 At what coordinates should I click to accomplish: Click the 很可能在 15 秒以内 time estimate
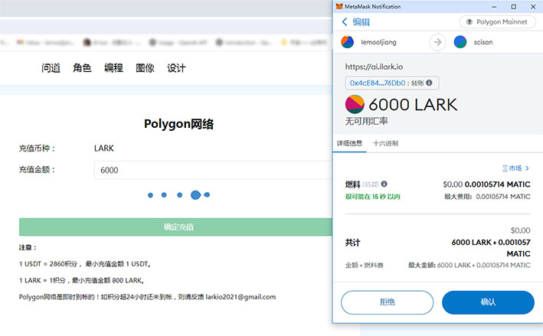coord(373,197)
